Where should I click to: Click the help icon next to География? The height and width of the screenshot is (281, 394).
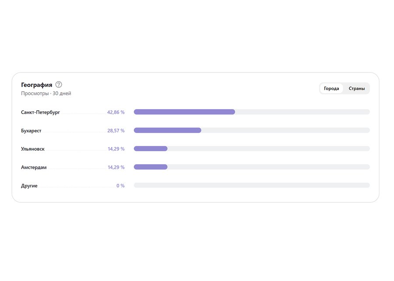(x=59, y=85)
